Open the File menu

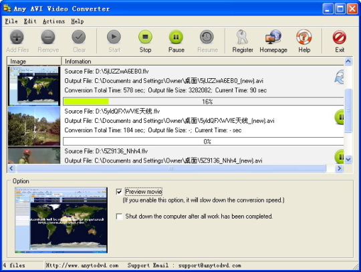(x=11, y=21)
